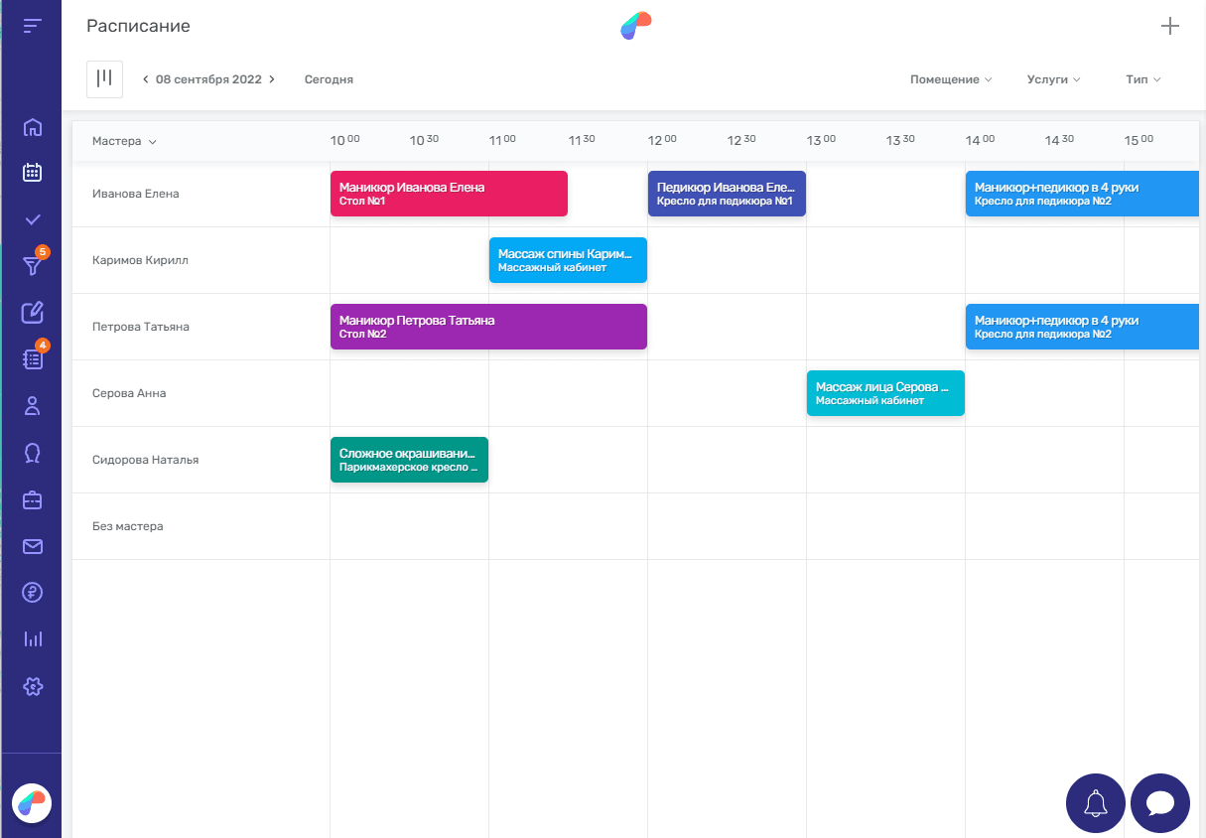
Task: Open the home icon in sidebar
Action: [x=32, y=126]
